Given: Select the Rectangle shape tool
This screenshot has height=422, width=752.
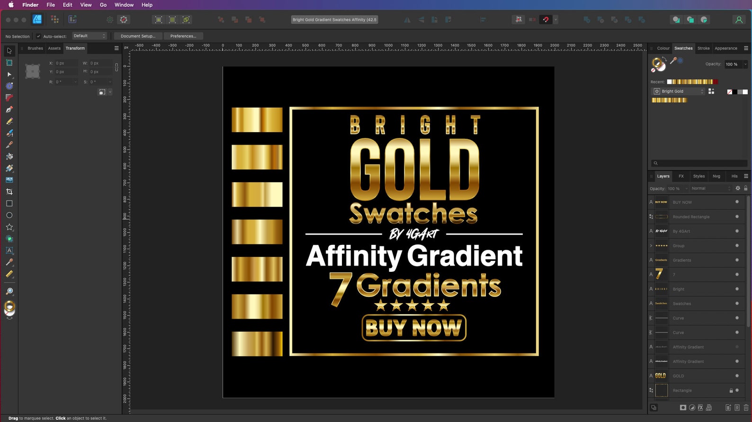Looking at the screenshot, I should [x=9, y=204].
